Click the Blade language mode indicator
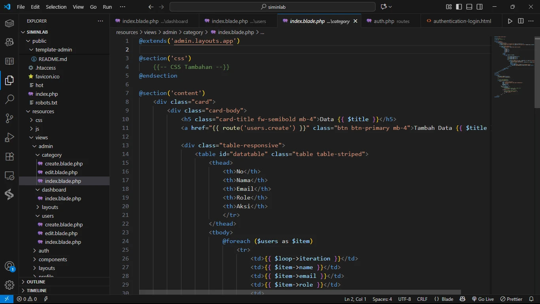Screen dimensions: 540x304 pyautogui.click(x=444, y=299)
